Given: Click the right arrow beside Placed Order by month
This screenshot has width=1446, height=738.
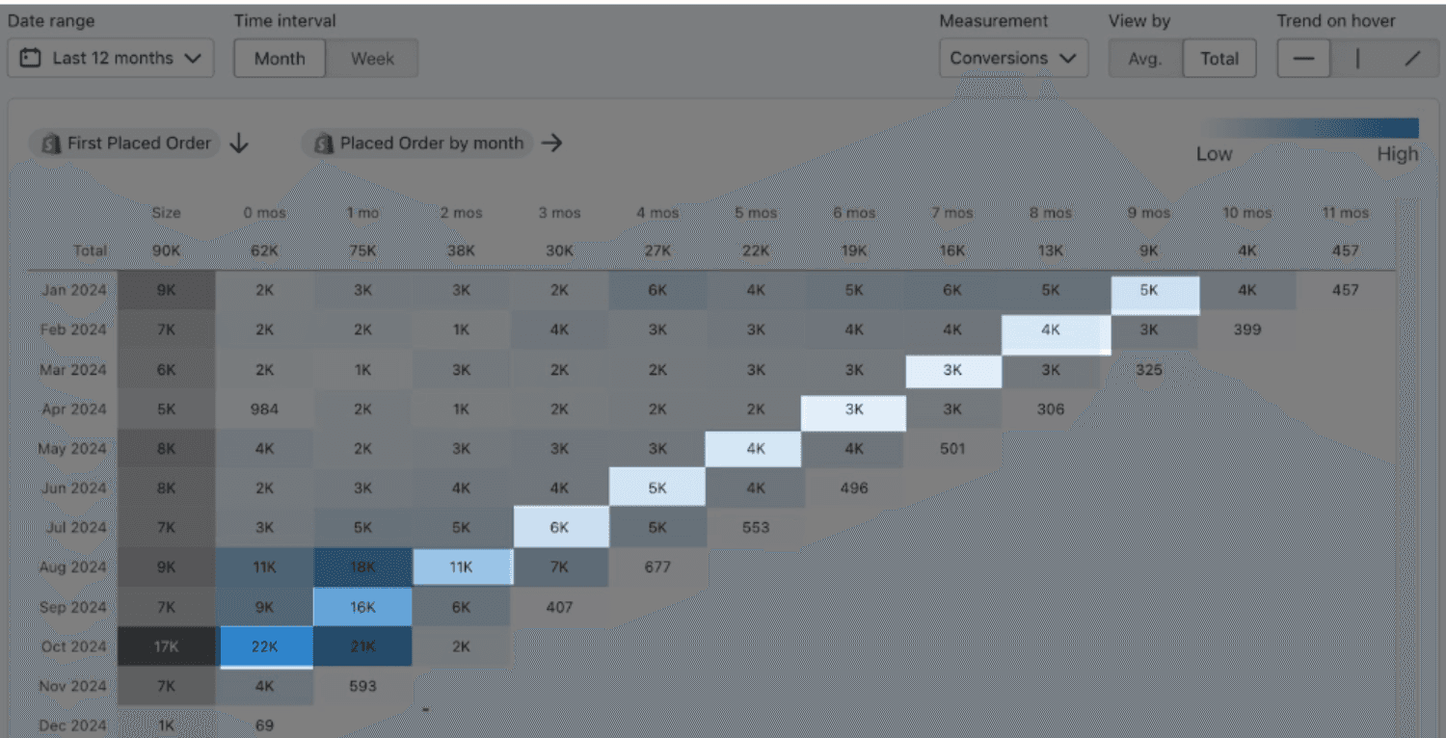Looking at the screenshot, I should pyautogui.click(x=551, y=144).
